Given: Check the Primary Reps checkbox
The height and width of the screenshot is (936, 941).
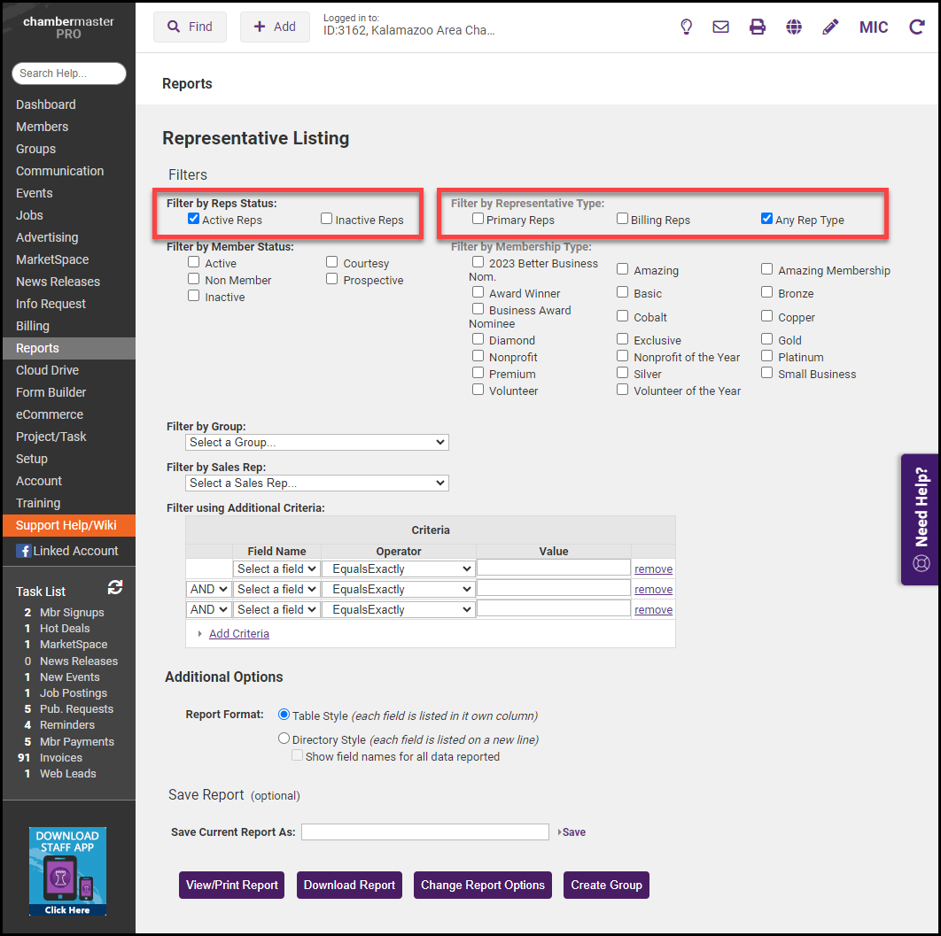Looking at the screenshot, I should (x=478, y=219).
